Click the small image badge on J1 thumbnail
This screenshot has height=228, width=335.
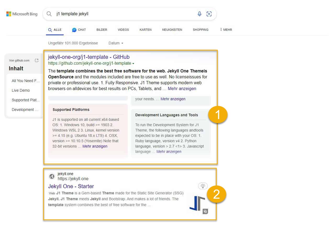tap(205, 211)
